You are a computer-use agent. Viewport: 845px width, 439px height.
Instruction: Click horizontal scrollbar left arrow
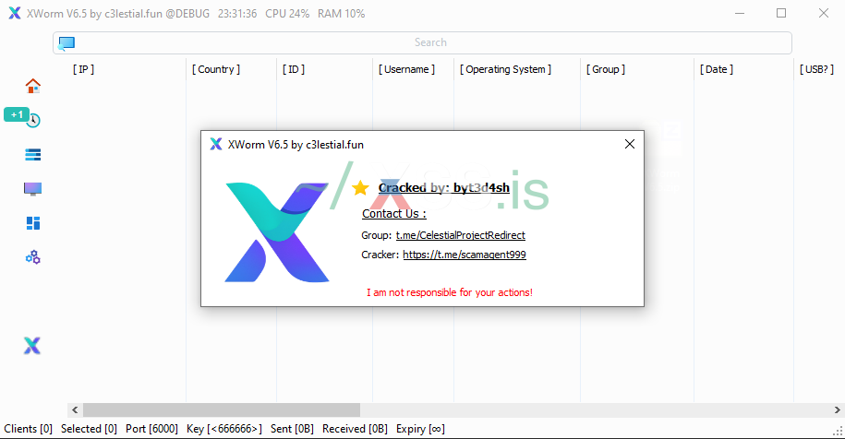tap(75, 409)
